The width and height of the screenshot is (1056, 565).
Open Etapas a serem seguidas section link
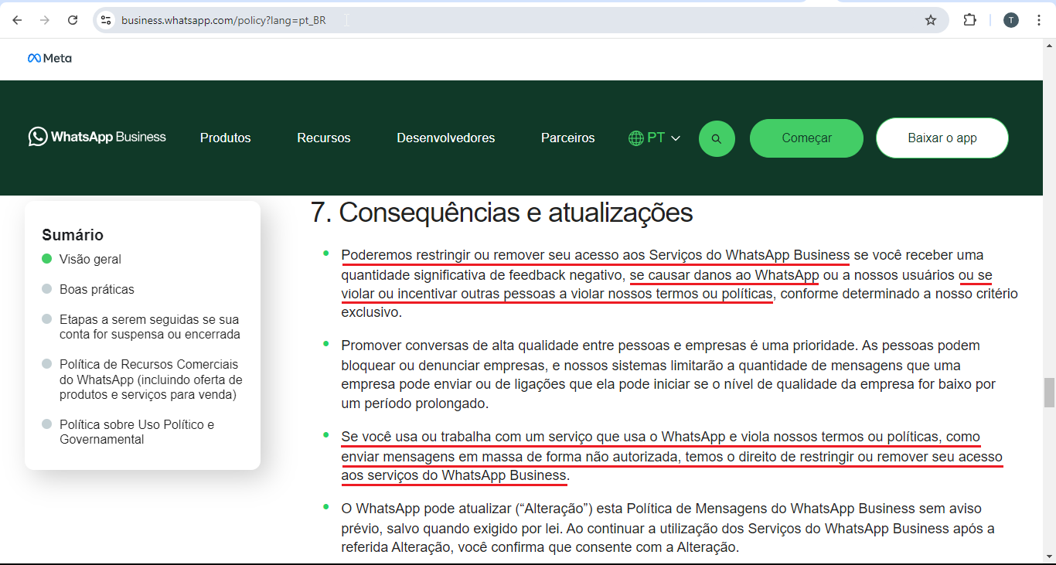tap(149, 327)
